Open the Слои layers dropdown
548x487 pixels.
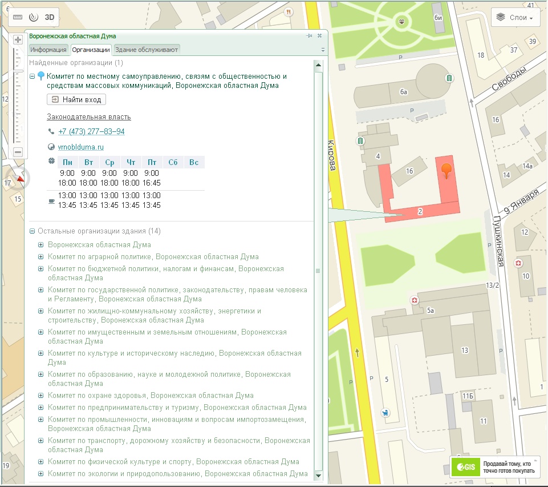click(x=515, y=18)
